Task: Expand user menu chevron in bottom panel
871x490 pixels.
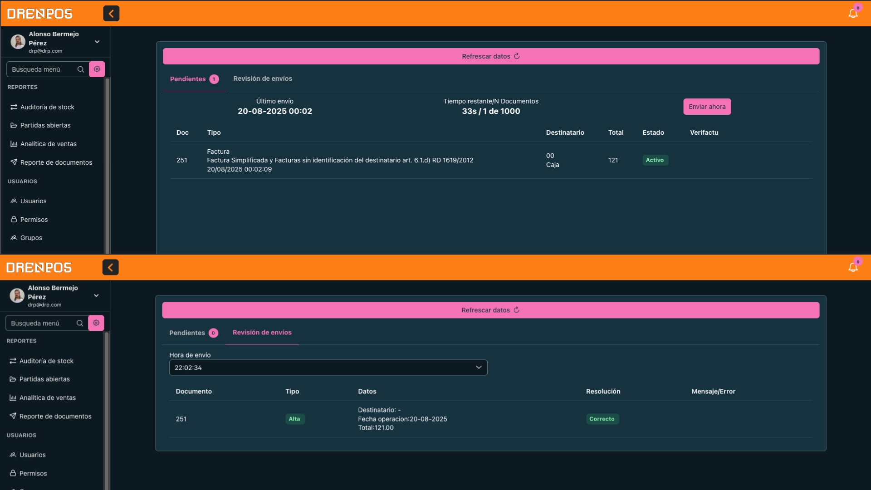Action: pos(96,296)
